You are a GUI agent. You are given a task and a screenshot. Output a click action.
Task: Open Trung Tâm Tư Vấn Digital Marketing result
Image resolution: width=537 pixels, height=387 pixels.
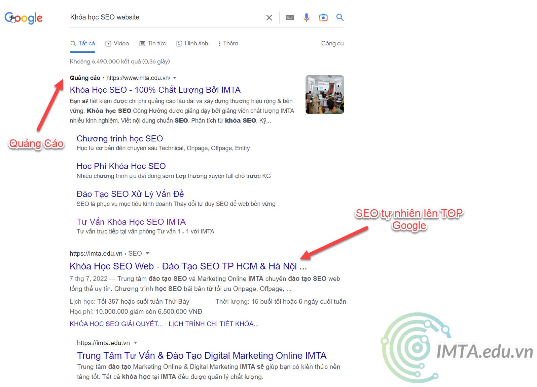point(202,355)
